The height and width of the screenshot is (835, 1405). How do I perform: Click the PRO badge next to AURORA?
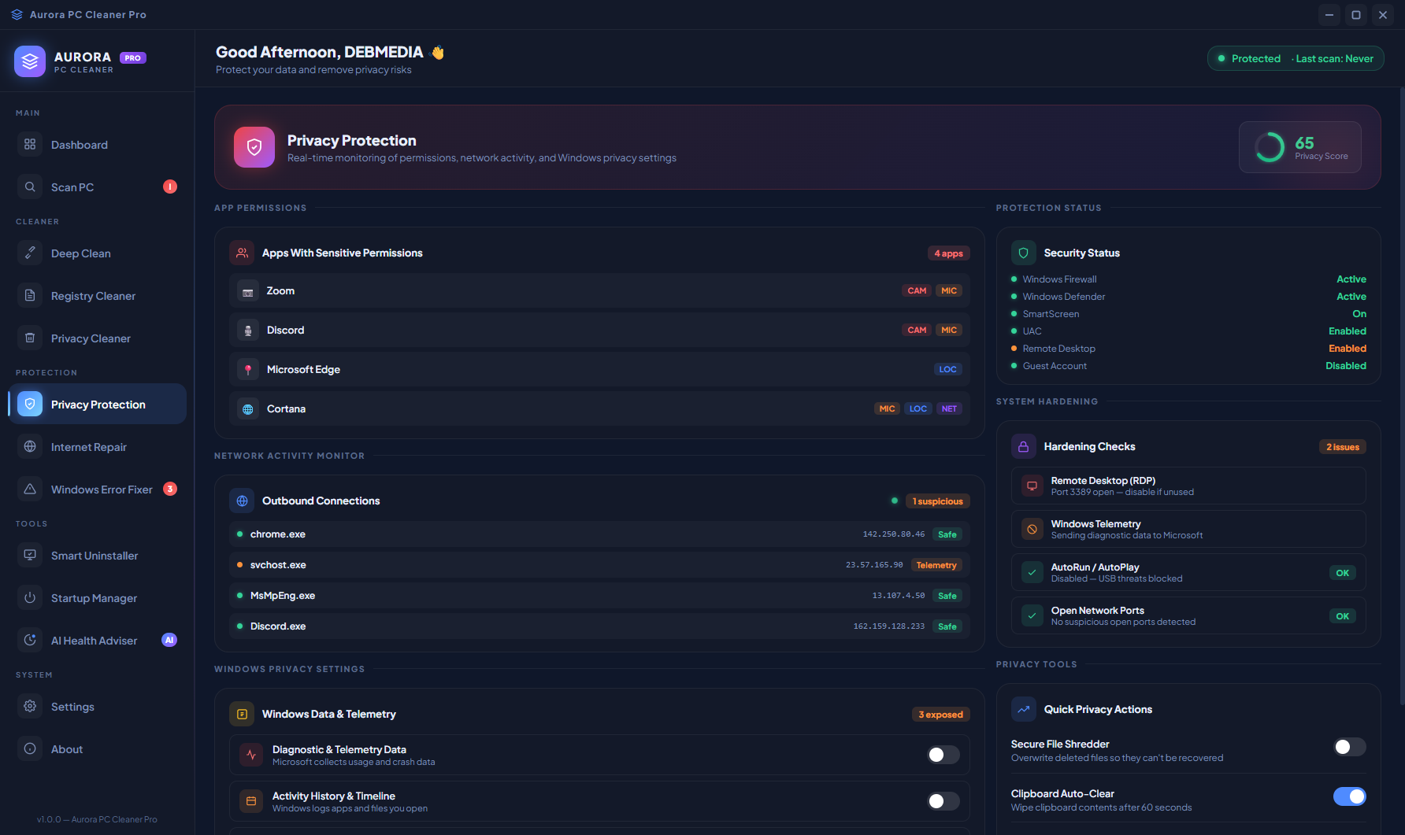click(133, 57)
